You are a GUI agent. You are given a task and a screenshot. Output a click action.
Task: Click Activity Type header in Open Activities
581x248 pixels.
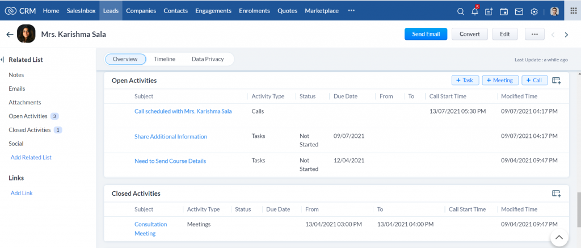click(268, 96)
